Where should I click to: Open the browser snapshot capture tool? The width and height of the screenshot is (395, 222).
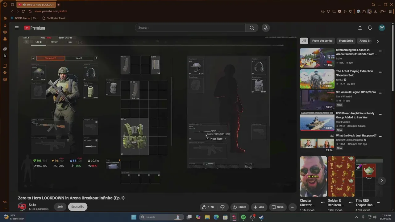(334, 11)
